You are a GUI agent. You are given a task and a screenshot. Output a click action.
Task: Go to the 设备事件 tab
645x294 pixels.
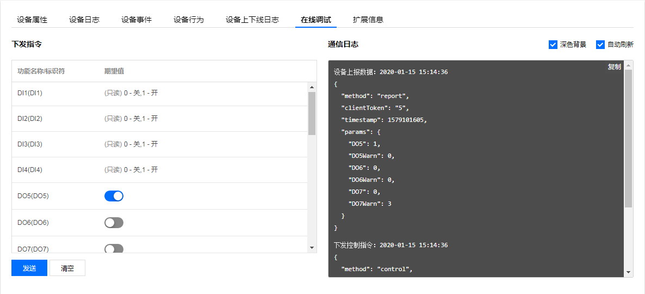(137, 20)
